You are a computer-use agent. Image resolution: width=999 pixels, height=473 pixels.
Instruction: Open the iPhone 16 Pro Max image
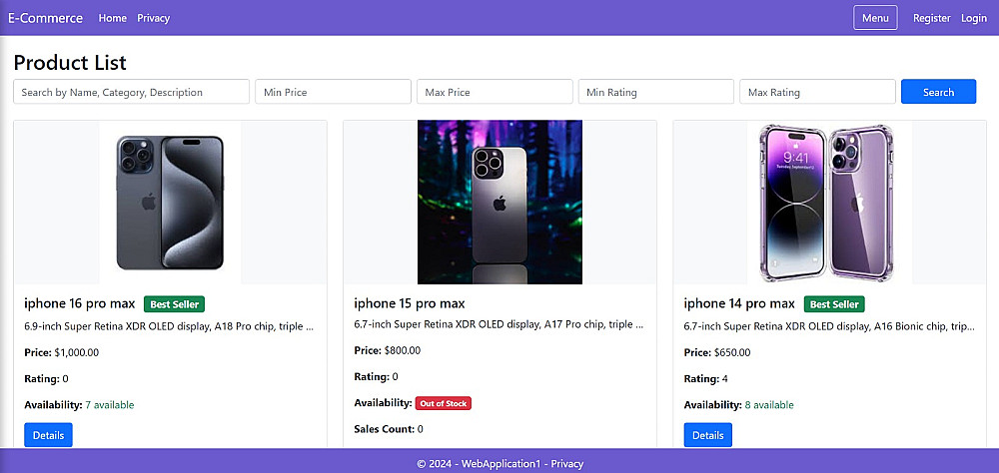(171, 203)
